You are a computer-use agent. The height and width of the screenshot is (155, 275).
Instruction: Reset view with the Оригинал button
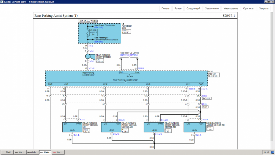point(248,9)
